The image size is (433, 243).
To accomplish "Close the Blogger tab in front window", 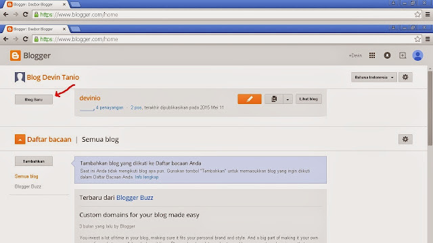I will [x=64, y=29].
